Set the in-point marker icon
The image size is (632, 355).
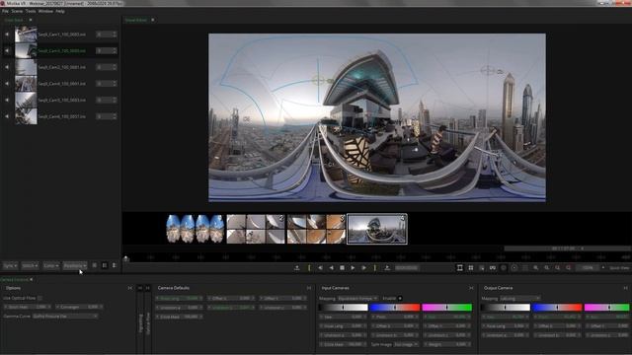click(309, 267)
